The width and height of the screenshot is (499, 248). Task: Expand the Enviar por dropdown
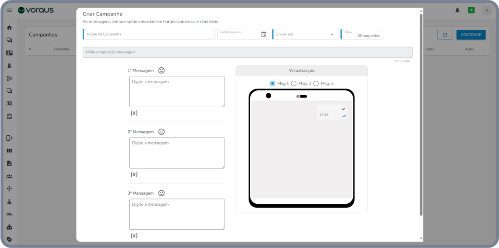pyautogui.click(x=332, y=34)
